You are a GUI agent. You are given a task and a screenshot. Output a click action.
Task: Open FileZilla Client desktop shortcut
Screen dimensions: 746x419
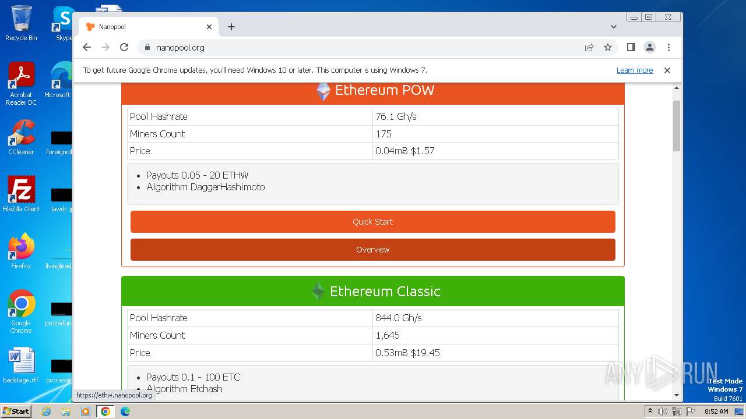(x=21, y=194)
